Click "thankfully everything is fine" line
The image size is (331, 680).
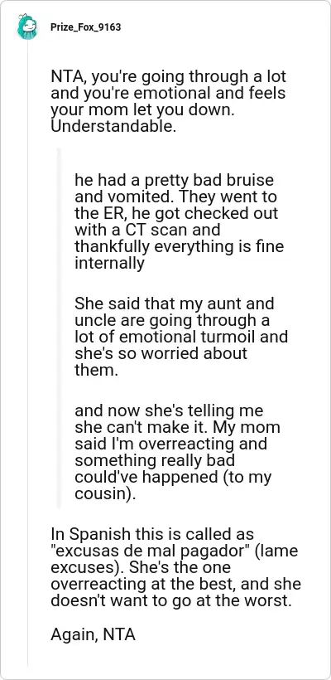point(179,246)
